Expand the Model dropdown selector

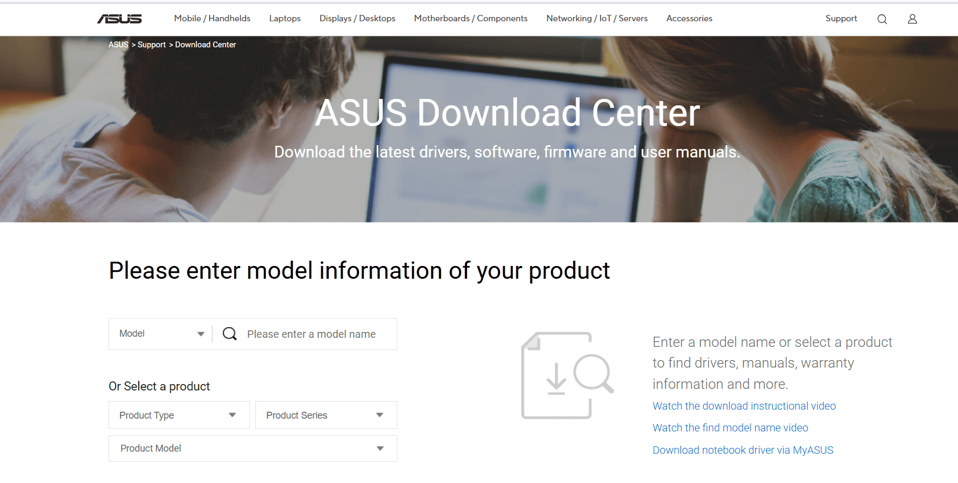point(160,334)
